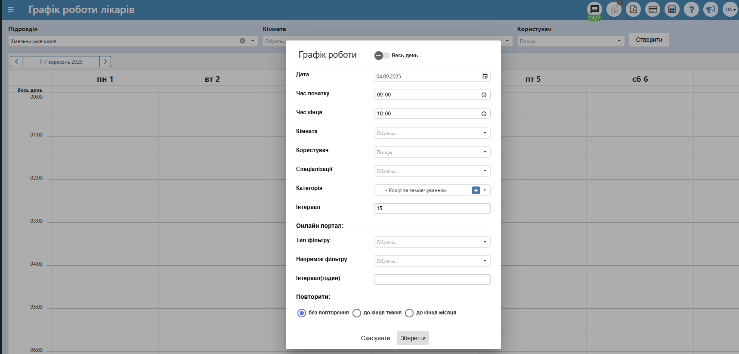Open the 24/7 support chat
The image size is (739, 354).
click(594, 9)
